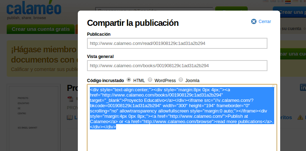Image resolution: width=306 pixels, height=151 pixels.
Task: Open the Calaméo logo homepage
Action: tap(34, 8)
